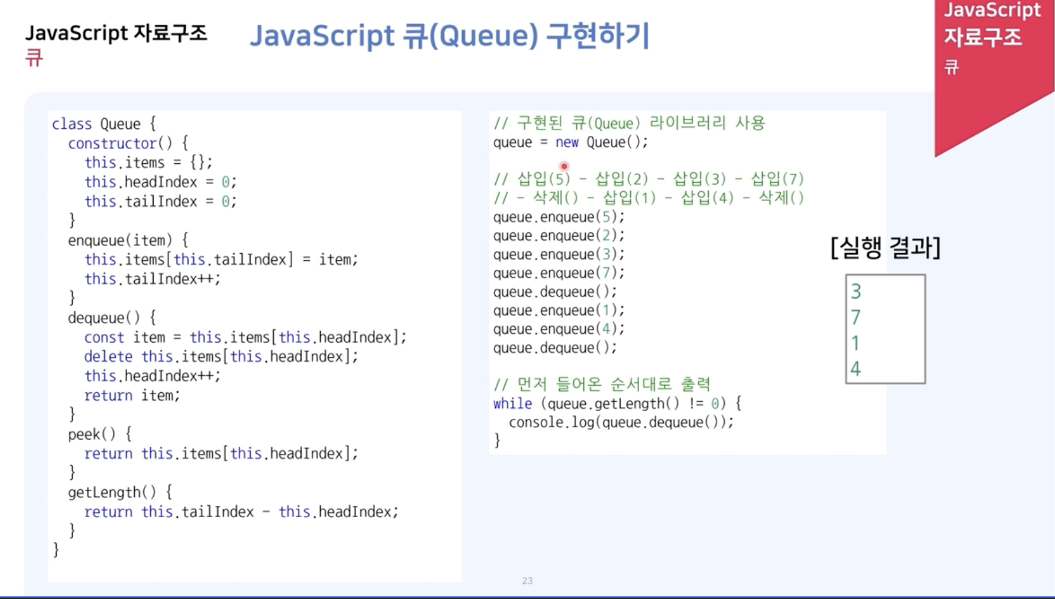
Task: Click 'while (queue.getLength() != 0) {' line
Action: click(x=618, y=404)
